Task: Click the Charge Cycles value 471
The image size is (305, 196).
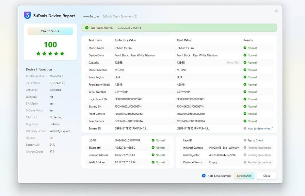Action: point(52,152)
